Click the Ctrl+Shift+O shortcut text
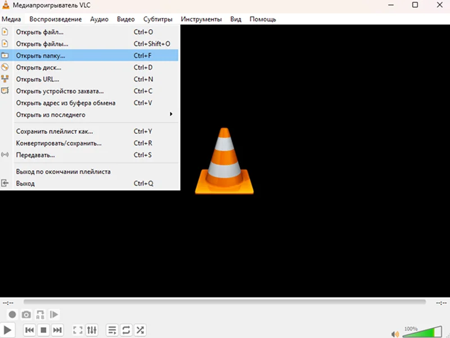 [x=152, y=44]
